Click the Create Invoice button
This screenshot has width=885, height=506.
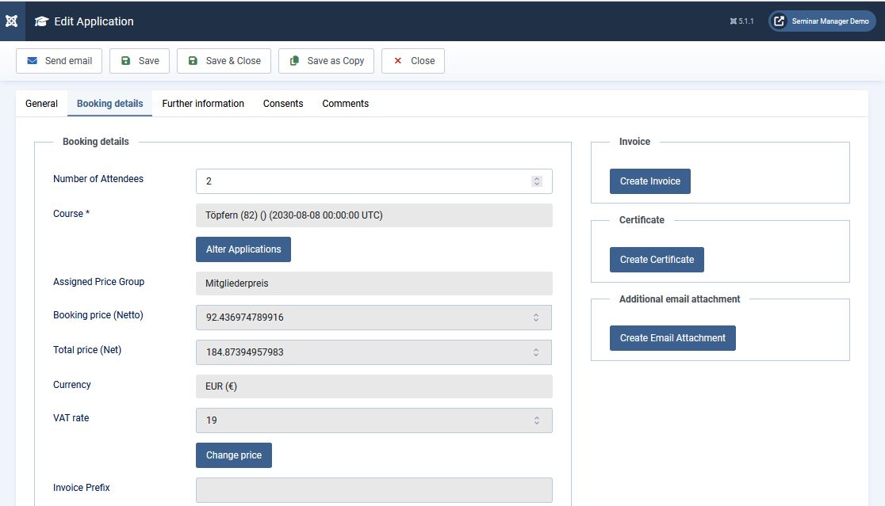pos(650,181)
